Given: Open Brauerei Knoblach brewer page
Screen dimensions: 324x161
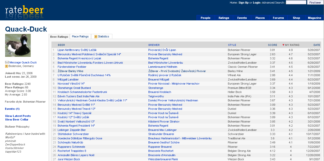Looking at the screenshot, I should click(x=160, y=92).
